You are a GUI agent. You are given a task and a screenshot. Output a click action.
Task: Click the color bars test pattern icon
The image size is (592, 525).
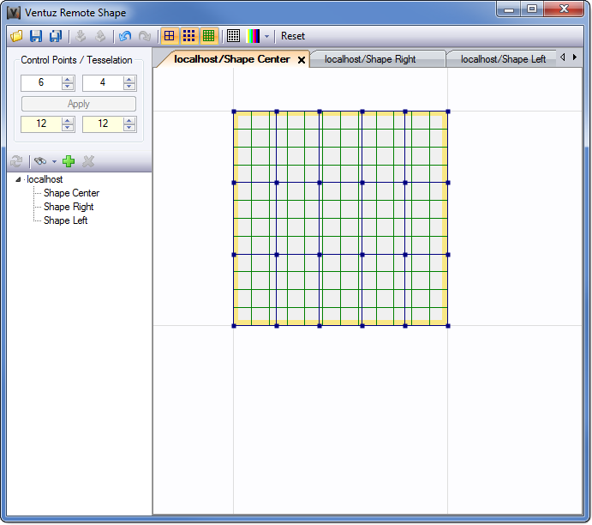[x=253, y=36]
